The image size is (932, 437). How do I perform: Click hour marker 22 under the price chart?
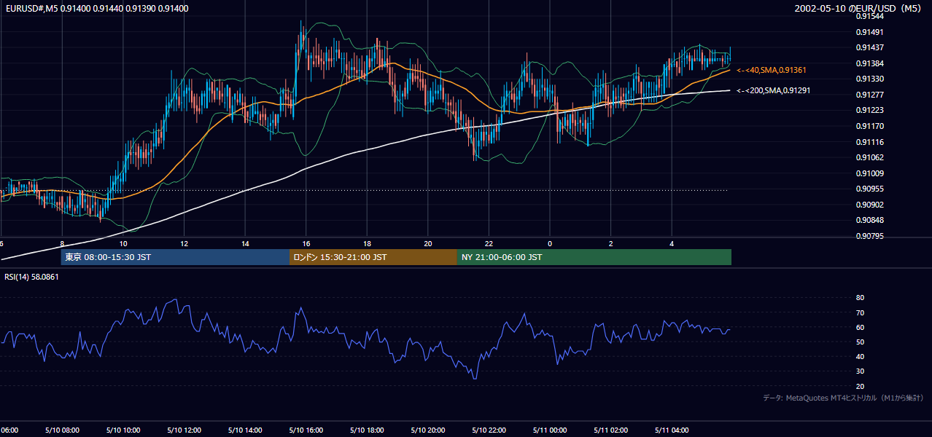tap(489, 243)
